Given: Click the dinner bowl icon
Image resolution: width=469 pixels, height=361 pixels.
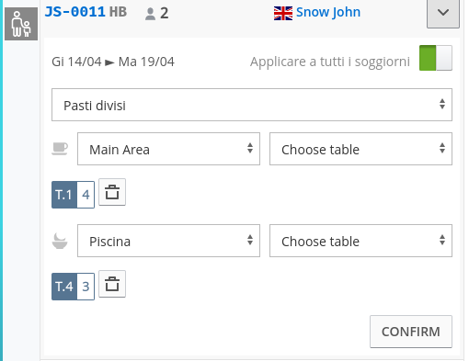Looking at the screenshot, I should click(60, 241).
